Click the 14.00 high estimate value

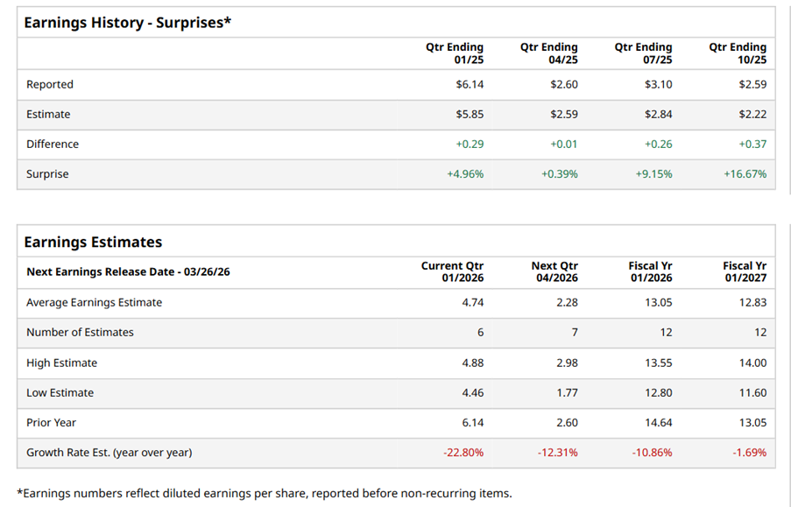click(x=752, y=363)
